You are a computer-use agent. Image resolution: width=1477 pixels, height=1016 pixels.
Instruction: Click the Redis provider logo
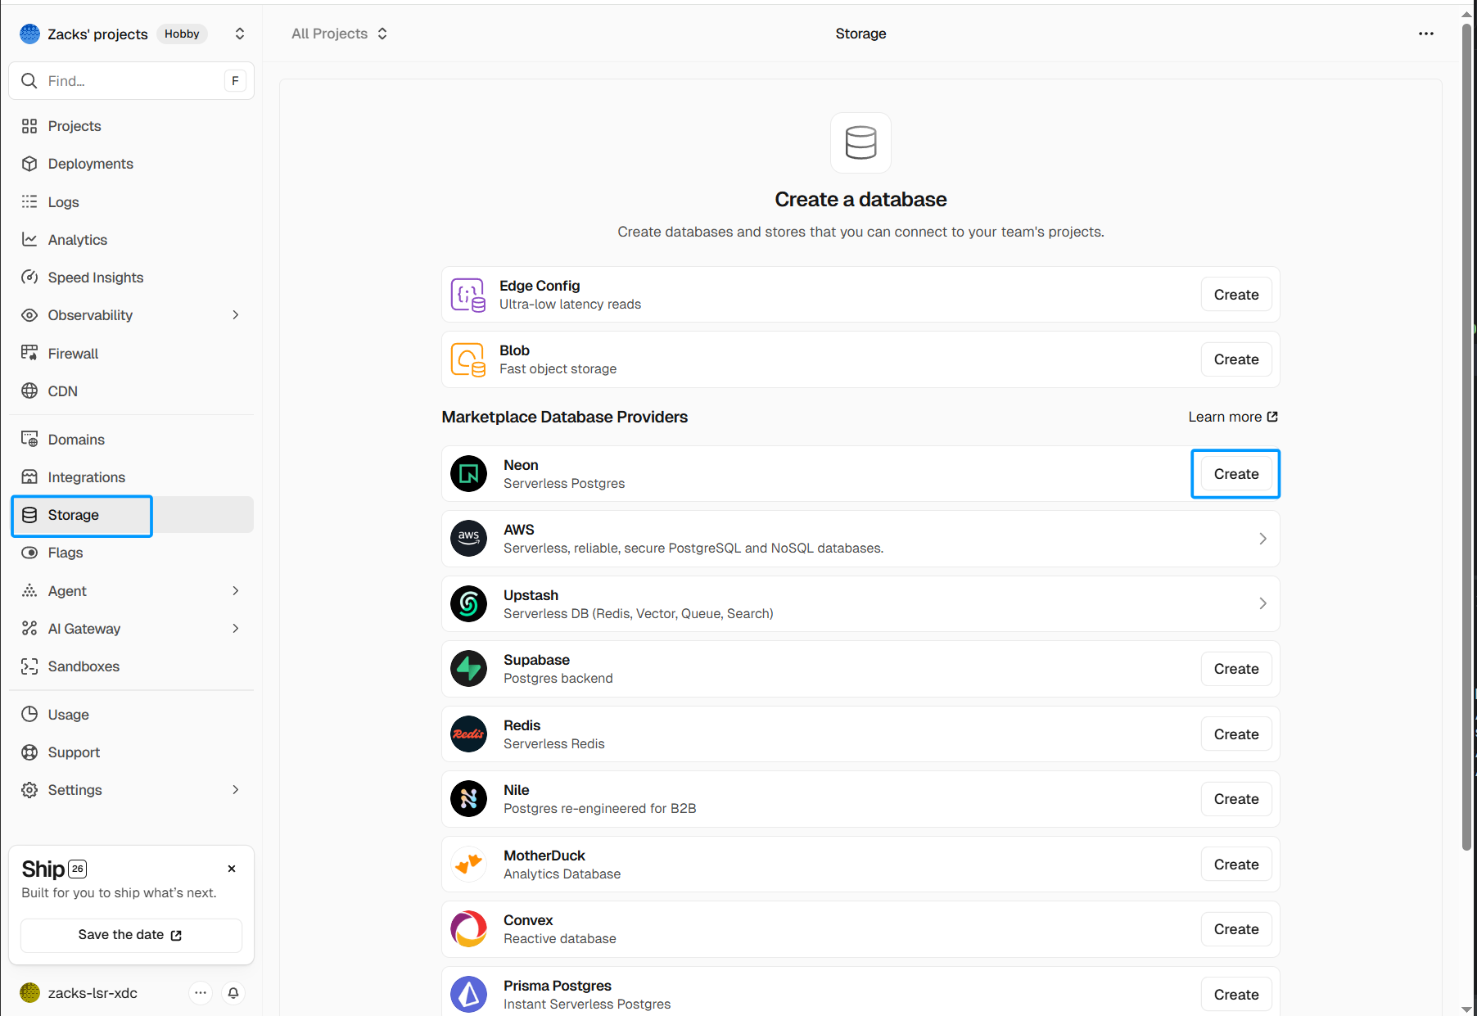(469, 734)
